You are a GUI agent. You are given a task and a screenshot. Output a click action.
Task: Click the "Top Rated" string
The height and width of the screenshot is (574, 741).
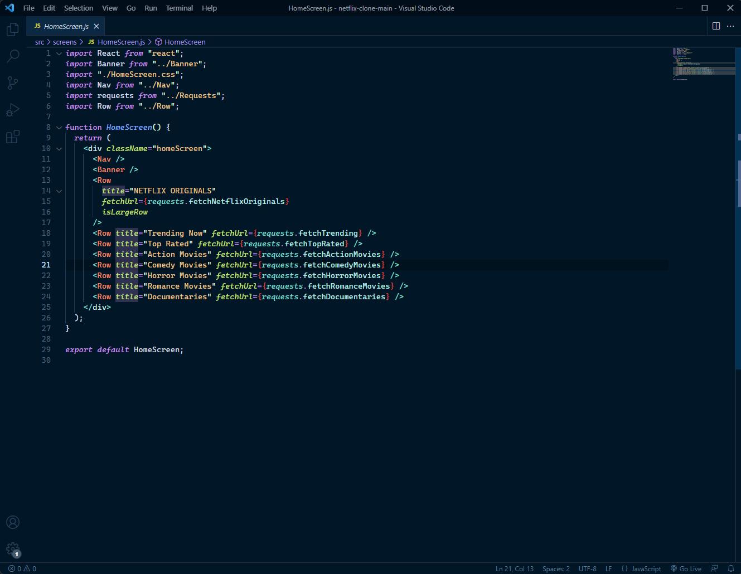point(168,244)
